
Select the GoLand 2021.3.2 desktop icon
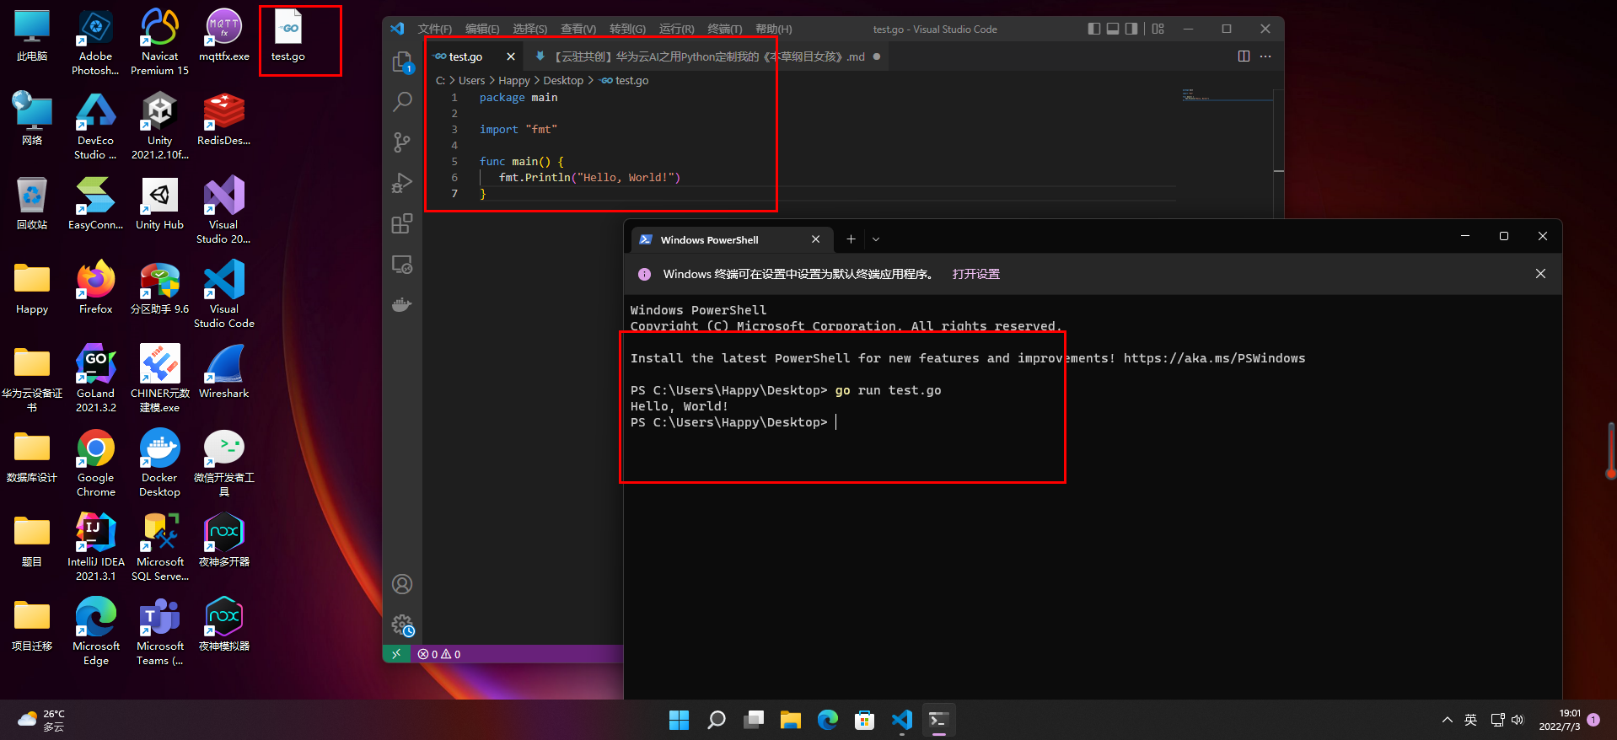96,378
